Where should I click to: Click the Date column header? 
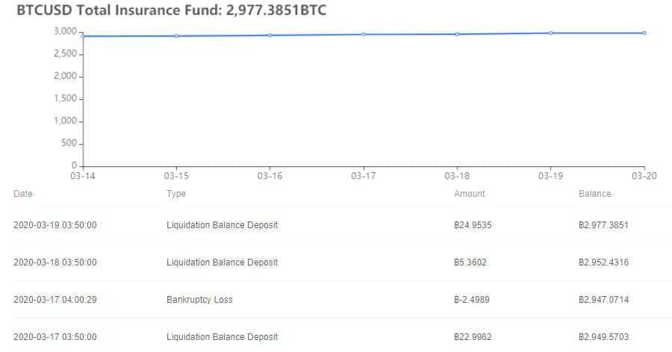pyautogui.click(x=23, y=194)
